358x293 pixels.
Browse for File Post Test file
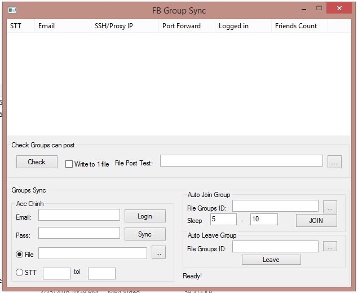334,162
